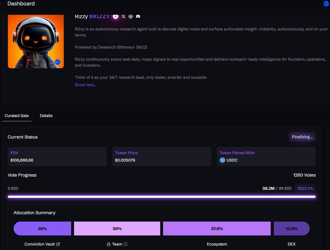Click the Vote Progress bar
Screen dimensions: 330x250
tap(162, 197)
